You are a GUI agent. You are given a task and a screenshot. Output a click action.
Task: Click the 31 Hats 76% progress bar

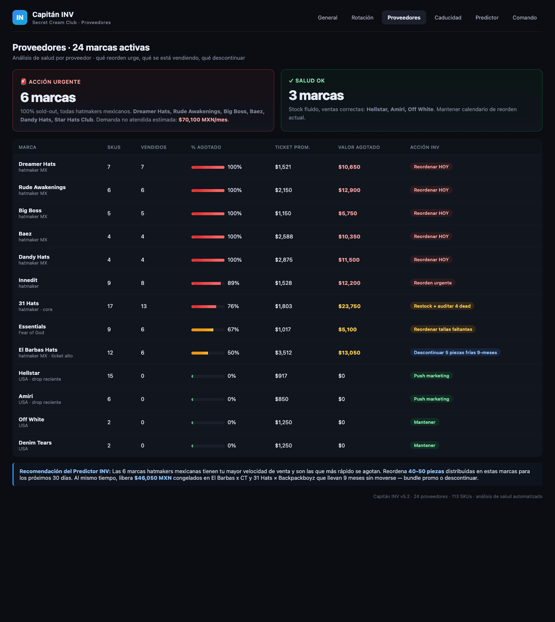(x=208, y=306)
